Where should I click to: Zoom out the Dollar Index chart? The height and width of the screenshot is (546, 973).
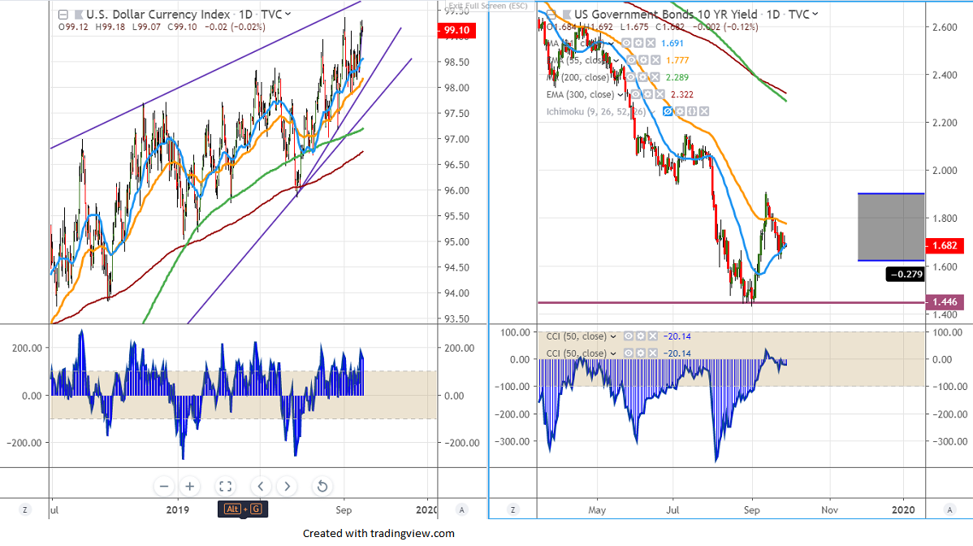[x=164, y=487]
